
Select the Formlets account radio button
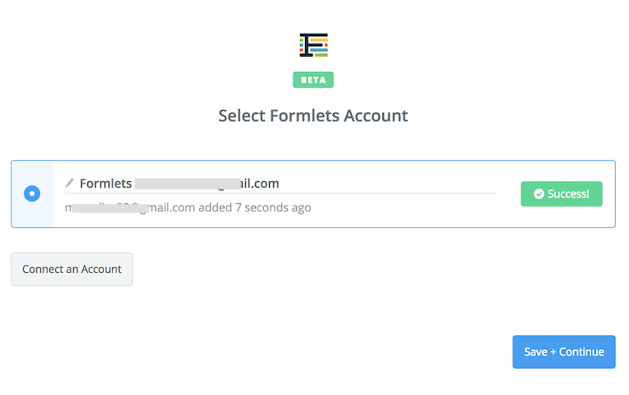[x=32, y=193]
